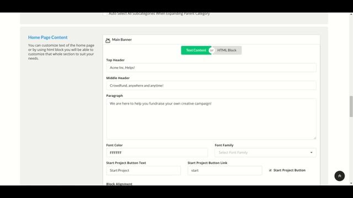Click into the Middle Header field
This screenshot has height=198, width=353.
tap(211, 86)
